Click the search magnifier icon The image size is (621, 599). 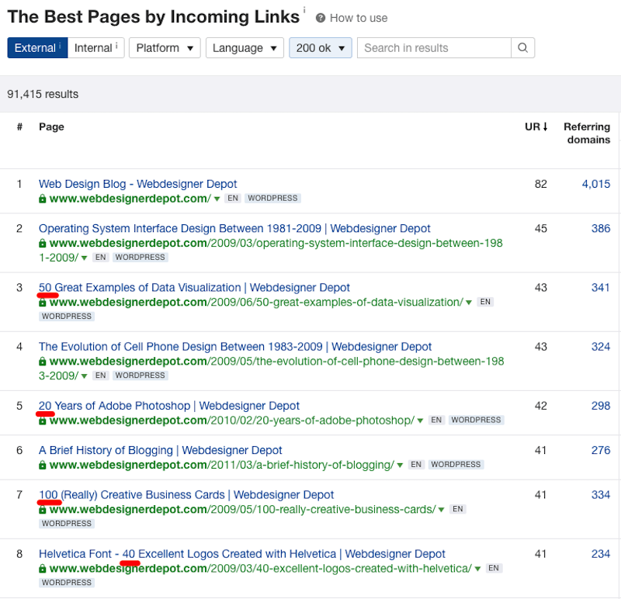pos(522,48)
